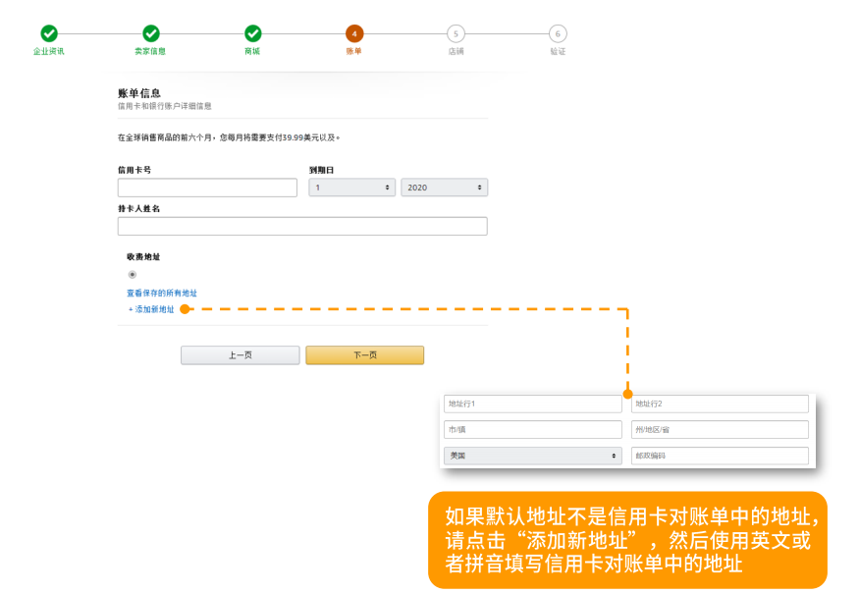Viewport: 859px width, 593px height.
Task: Go to step 6 验证 circle
Action: [558, 33]
